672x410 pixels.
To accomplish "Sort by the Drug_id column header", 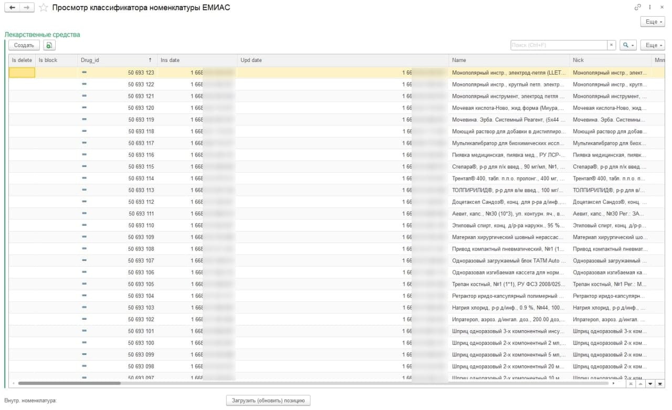I will tap(115, 60).
